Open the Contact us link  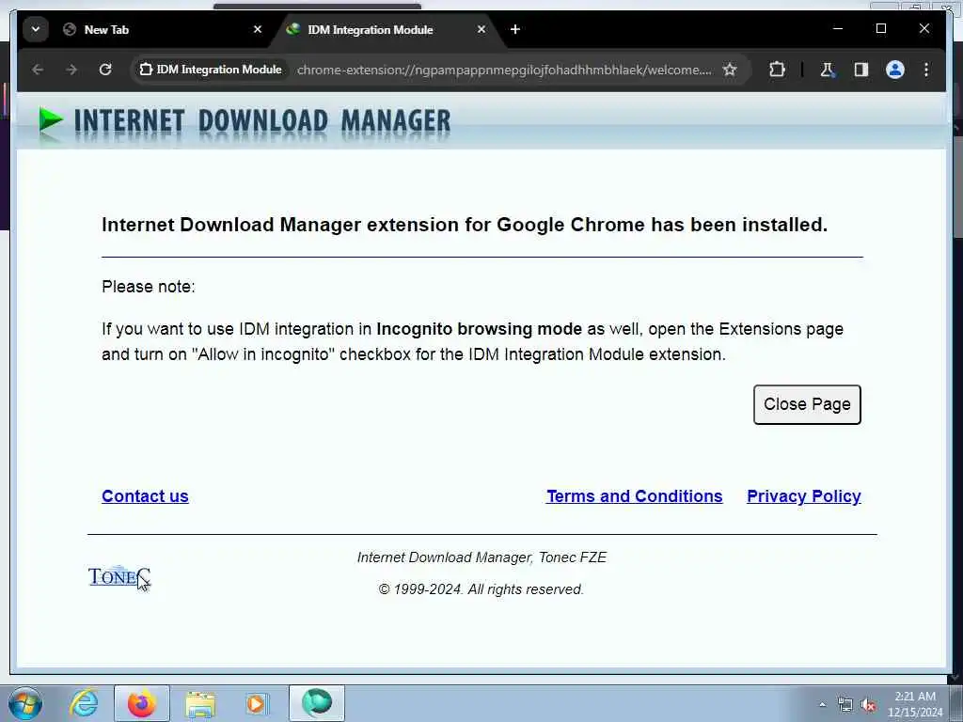(145, 496)
